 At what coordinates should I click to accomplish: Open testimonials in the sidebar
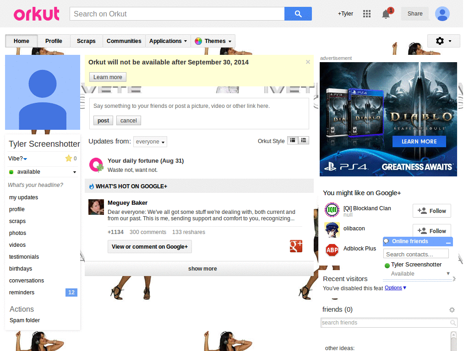click(24, 257)
